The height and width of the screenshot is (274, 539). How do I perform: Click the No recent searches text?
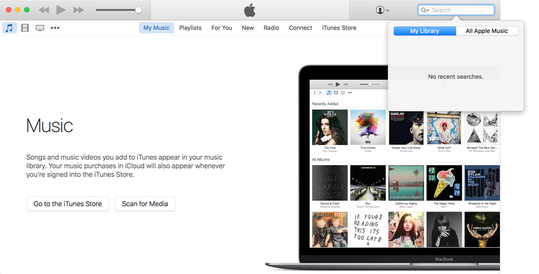[455, 77]
